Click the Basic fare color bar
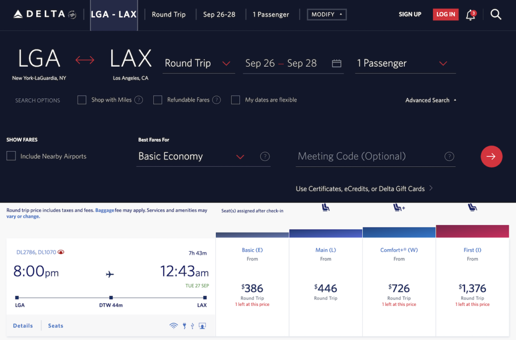 coord(252,235)
